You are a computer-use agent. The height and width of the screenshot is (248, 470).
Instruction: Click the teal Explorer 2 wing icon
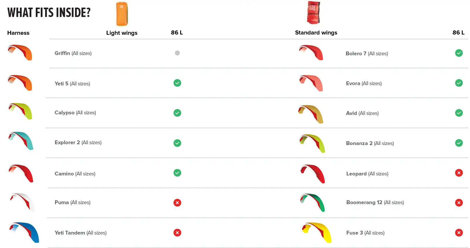click(21, 141)
